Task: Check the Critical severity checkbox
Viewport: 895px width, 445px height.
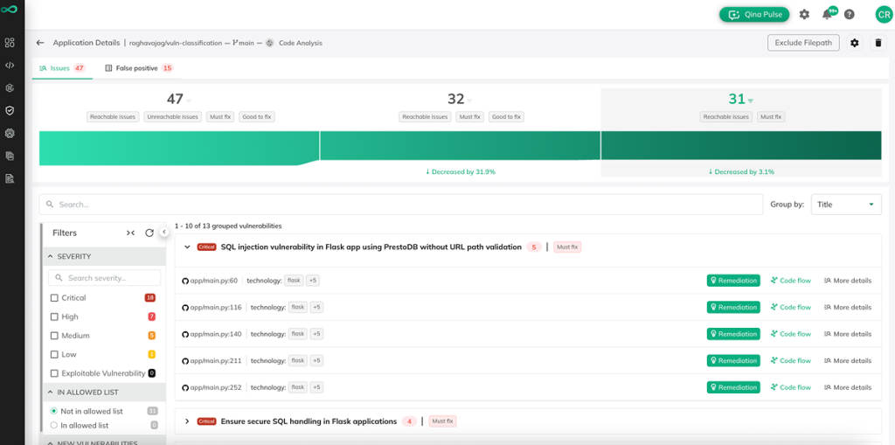Action: [54, 298]
